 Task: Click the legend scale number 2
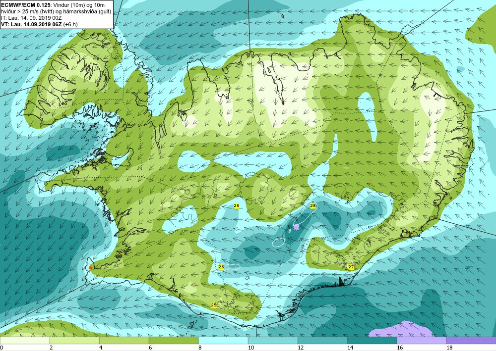(x=51, y=348)
